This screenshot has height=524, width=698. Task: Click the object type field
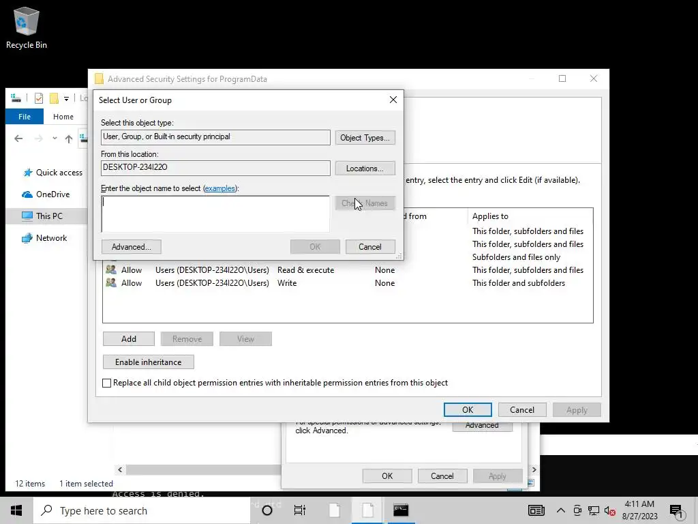pyautogui.click(x=215, y=137)
